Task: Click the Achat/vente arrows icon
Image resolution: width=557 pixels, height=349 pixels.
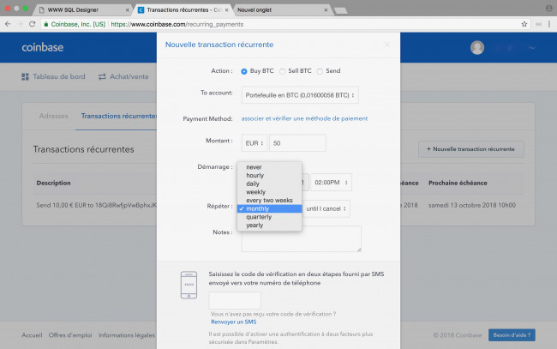Action: [x=102, y=77]
